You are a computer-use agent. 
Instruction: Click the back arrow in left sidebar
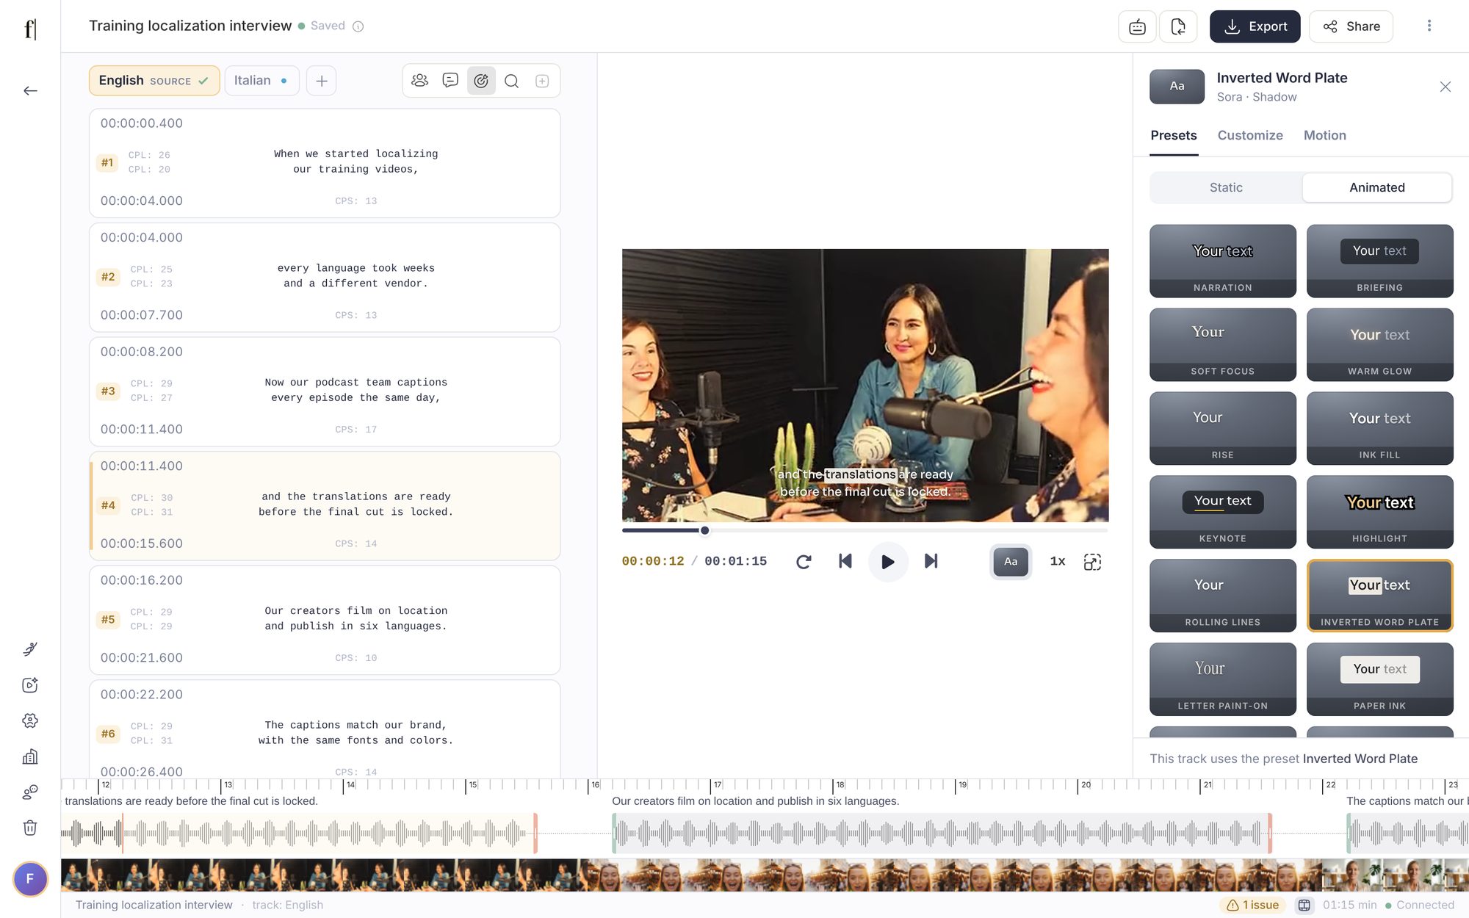(x=30, y=91)
